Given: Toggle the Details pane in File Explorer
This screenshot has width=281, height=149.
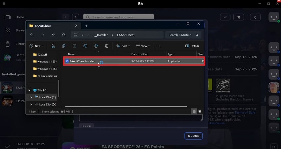Looking at the screenshot, I should pyautogui.click(x=192, y=46).
